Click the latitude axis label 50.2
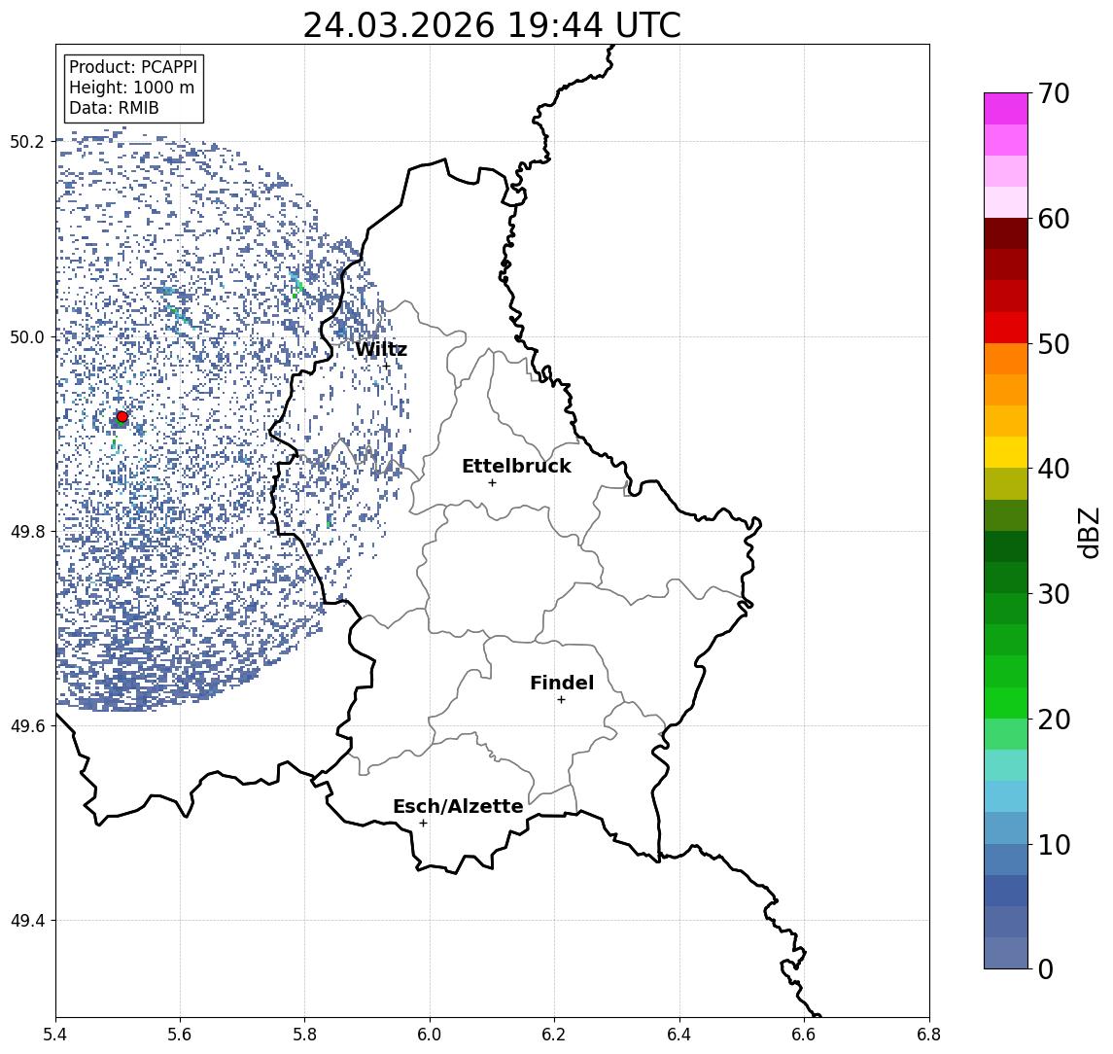The image size is (1113, 1054). pos(26,141)
